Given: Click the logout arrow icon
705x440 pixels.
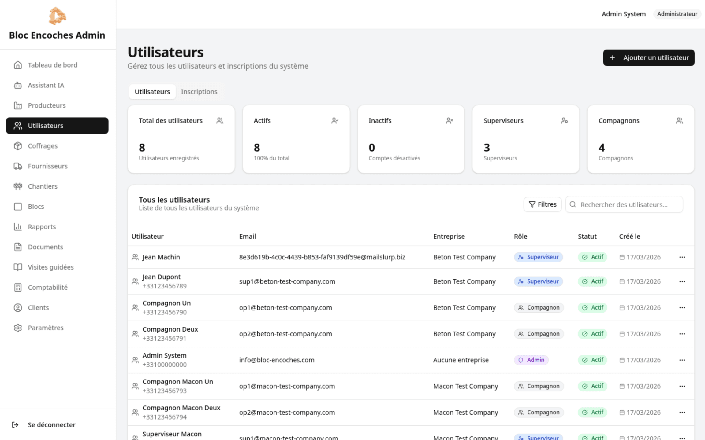Looking at the screenshot, I should coord(15,425).
